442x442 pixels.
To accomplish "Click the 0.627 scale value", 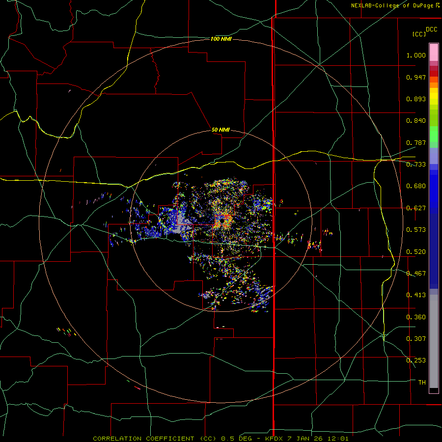I will click(x=416, y=208).
